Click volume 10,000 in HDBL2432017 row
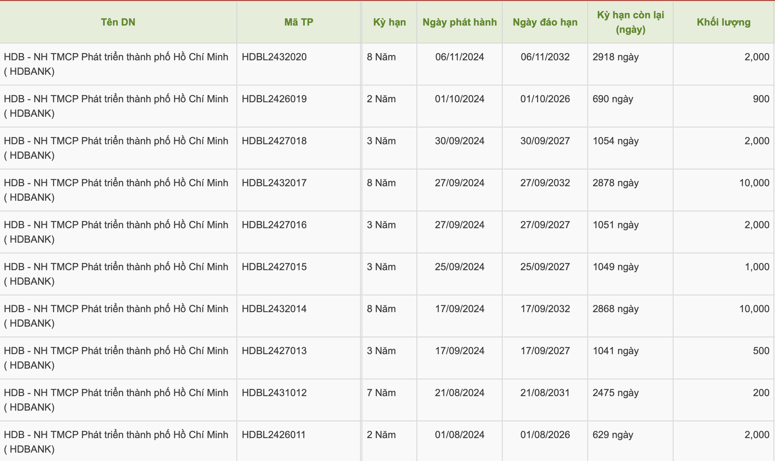Viewport: 775px width, 461px height. (754, 183)
